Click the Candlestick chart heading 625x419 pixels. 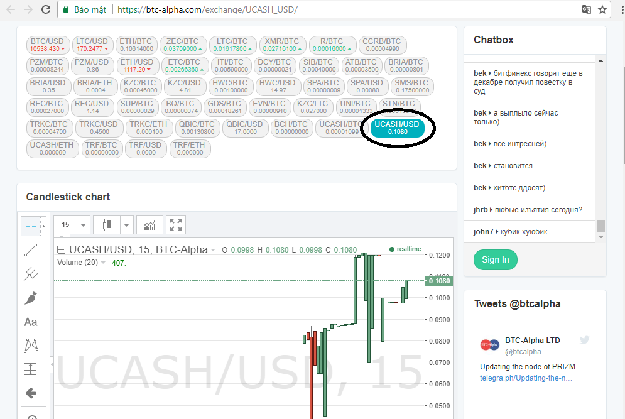coord(68,197)
